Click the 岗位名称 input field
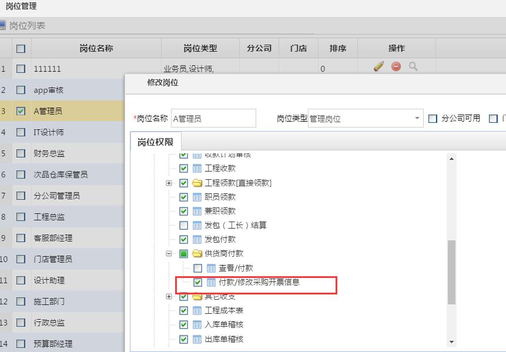The width and height of the screenshot is (506, 352). pyautogui.click(x=213, y=119)
